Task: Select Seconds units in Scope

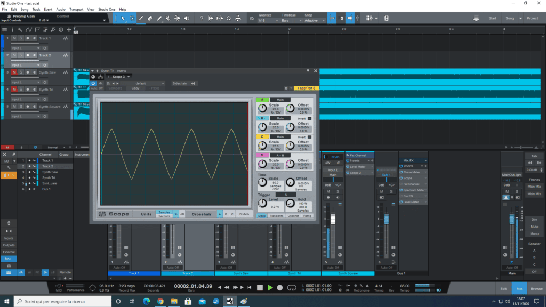Action: click(164, 216)
